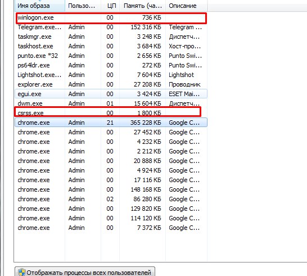Select chrome.exe using 129 820 КБ

pos(111,209)
